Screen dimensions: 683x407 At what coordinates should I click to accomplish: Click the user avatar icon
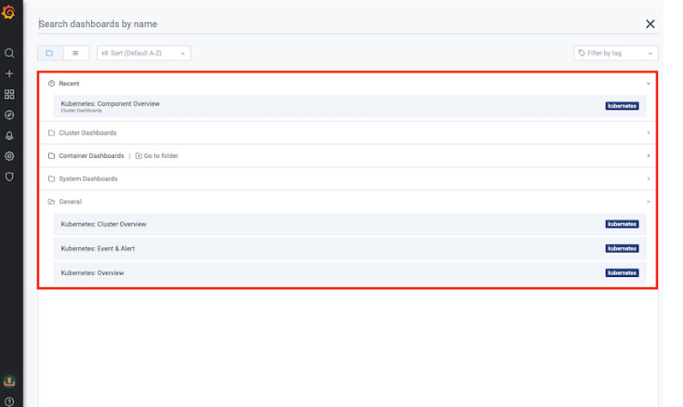(x=9, y=381)
